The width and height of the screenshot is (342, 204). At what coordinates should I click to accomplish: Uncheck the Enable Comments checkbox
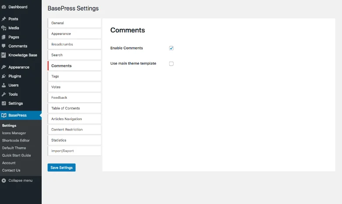[171, 48]
